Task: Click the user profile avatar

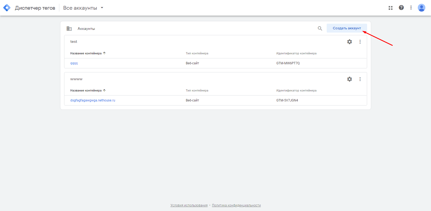Action: click(421, 8)
